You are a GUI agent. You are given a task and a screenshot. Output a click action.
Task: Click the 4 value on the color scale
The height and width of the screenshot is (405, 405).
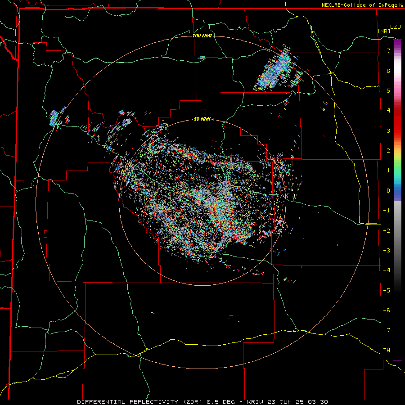point(388,111)
